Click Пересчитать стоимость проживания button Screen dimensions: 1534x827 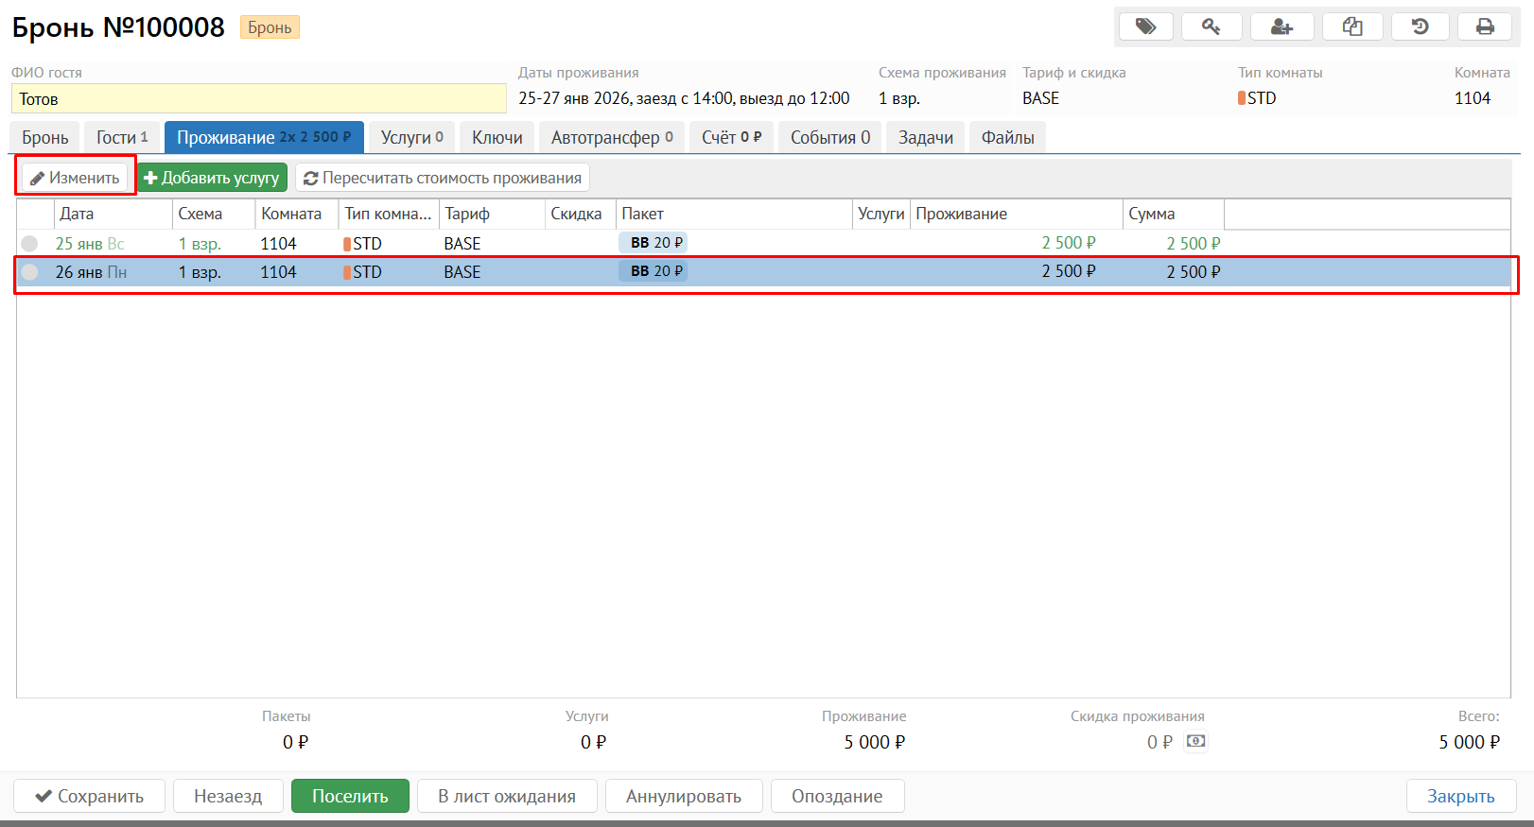coord(443,177)
